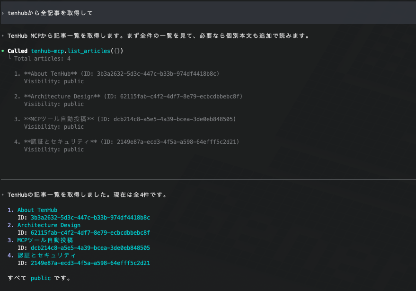Screen dimensions: 416x291
Task: Click list_articles function name in tool call
Action: pyautogui.click(x=89, y=51)
